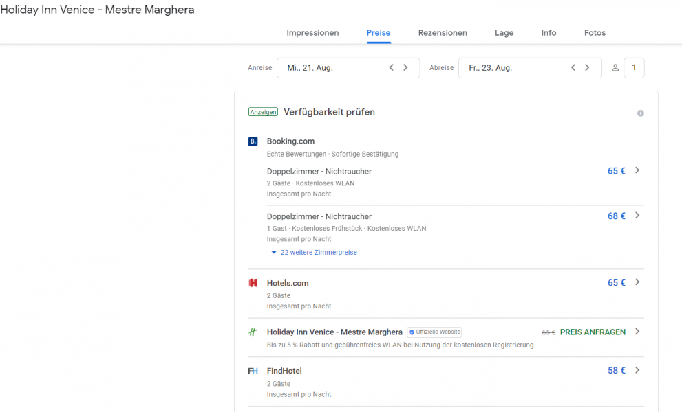682x412 pixels.
Task: Click the Holiday Inn logo icon
Action: point(253,332)
